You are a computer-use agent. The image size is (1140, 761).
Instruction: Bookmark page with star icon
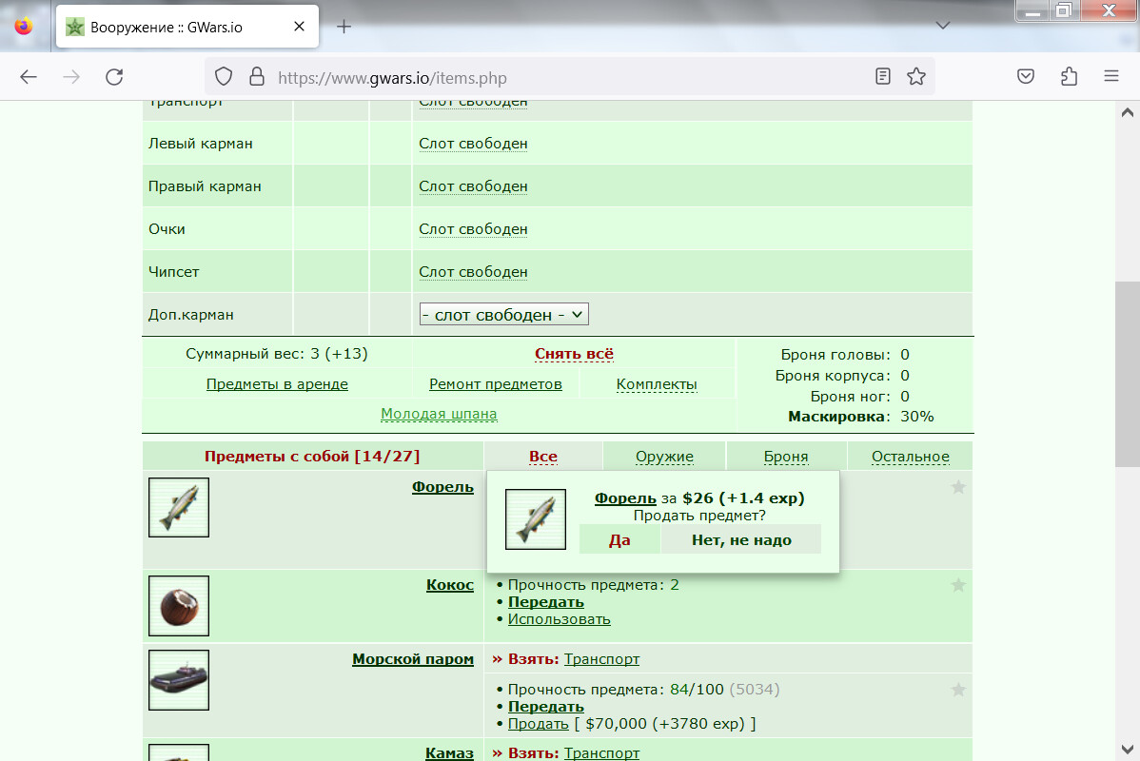pyautogui.click(x=916, y=76)
